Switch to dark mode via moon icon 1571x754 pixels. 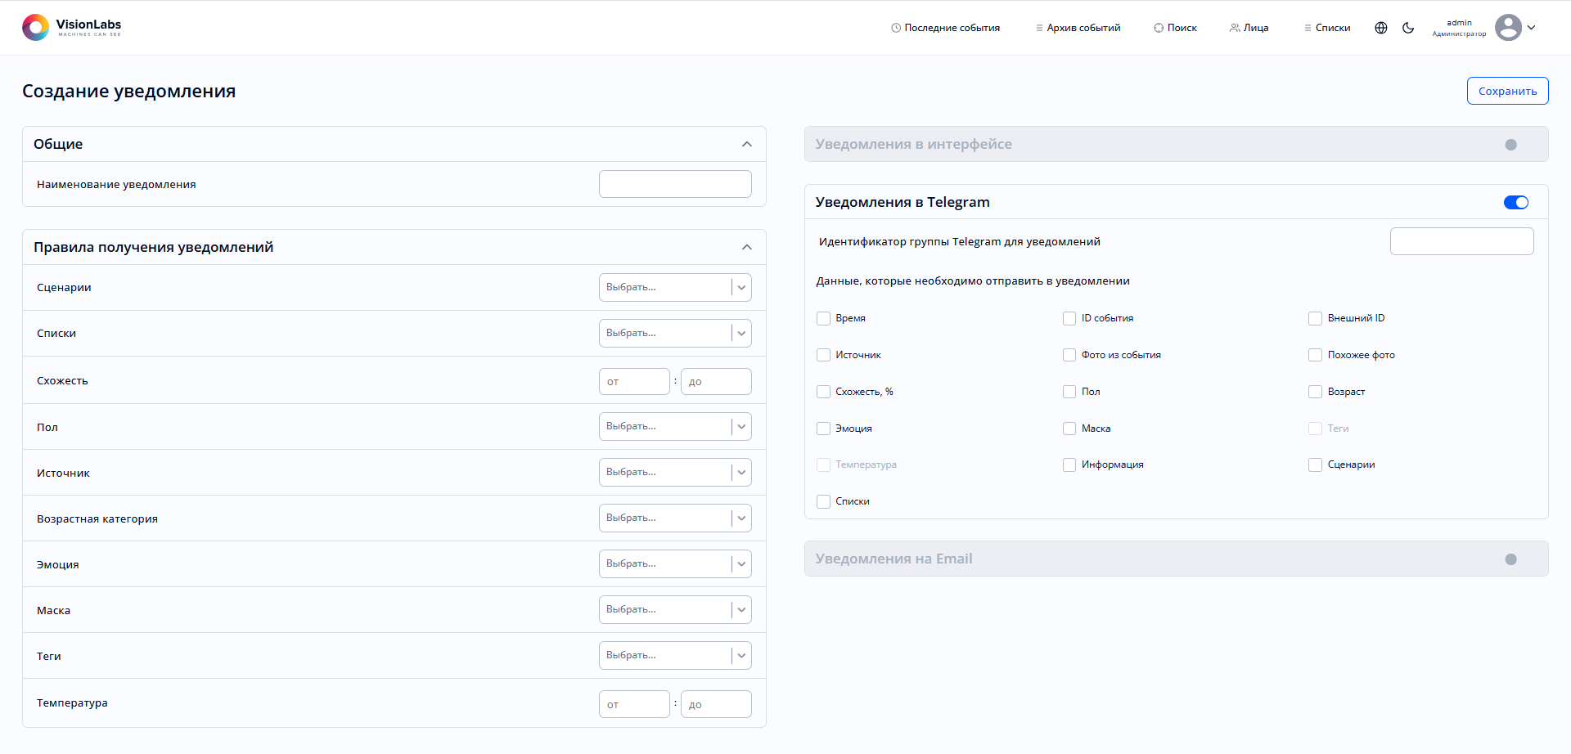tap(1408, 28)
